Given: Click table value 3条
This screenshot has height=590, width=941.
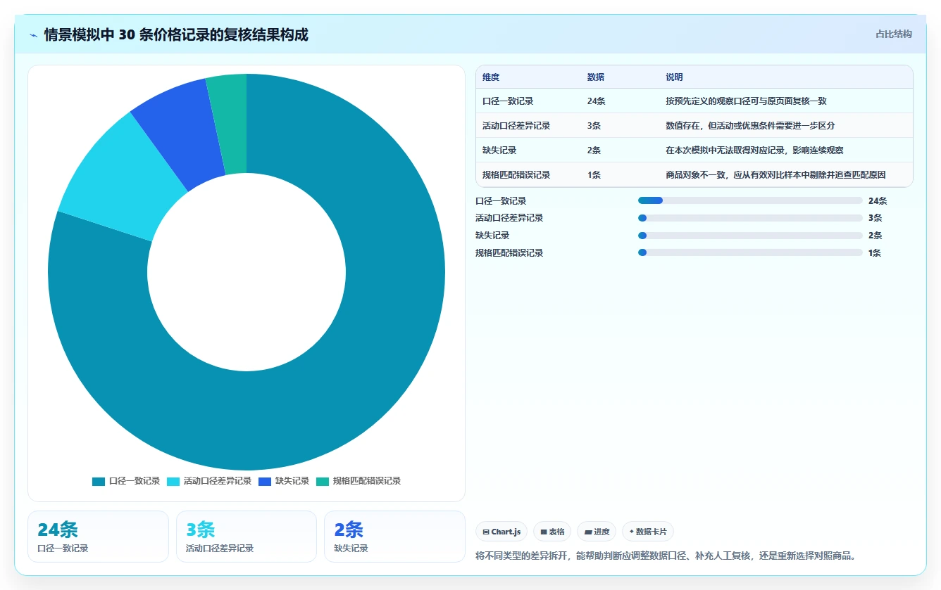Looking at the screenshot, I should click(x=594, y=126).
